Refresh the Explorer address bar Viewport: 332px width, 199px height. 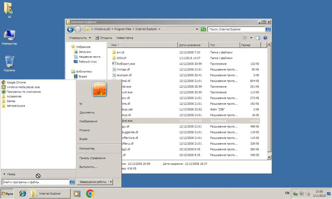[x=204, y=29]
